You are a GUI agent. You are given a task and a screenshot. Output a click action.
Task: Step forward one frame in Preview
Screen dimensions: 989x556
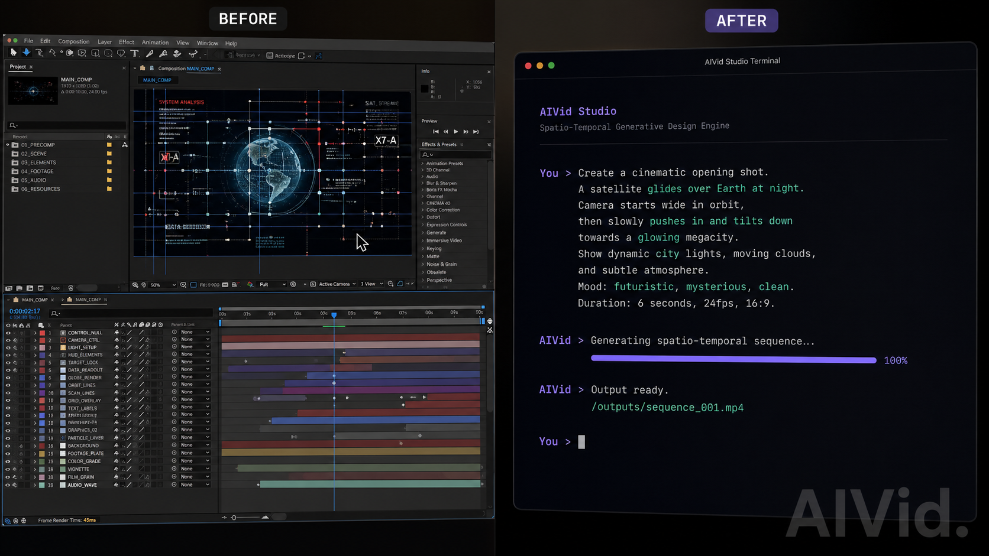tap(466, 132)
